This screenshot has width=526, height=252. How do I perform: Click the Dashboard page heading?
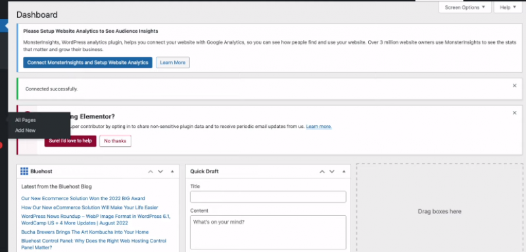pos(37,14)
